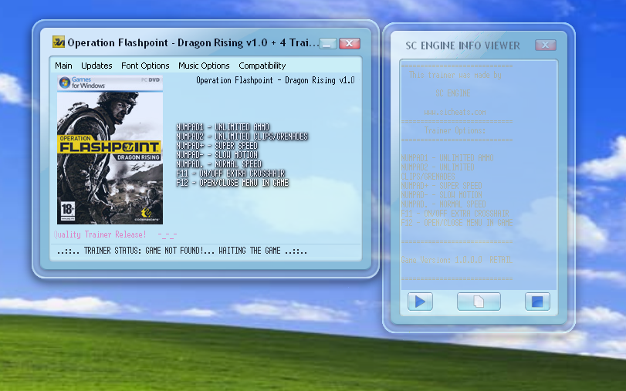Viewport: 626px width, 391px height.
Task: Click NUMPAD2 - UNLIMITED CLIPS/GRENADES in trainer
Action: pos(242,137)
